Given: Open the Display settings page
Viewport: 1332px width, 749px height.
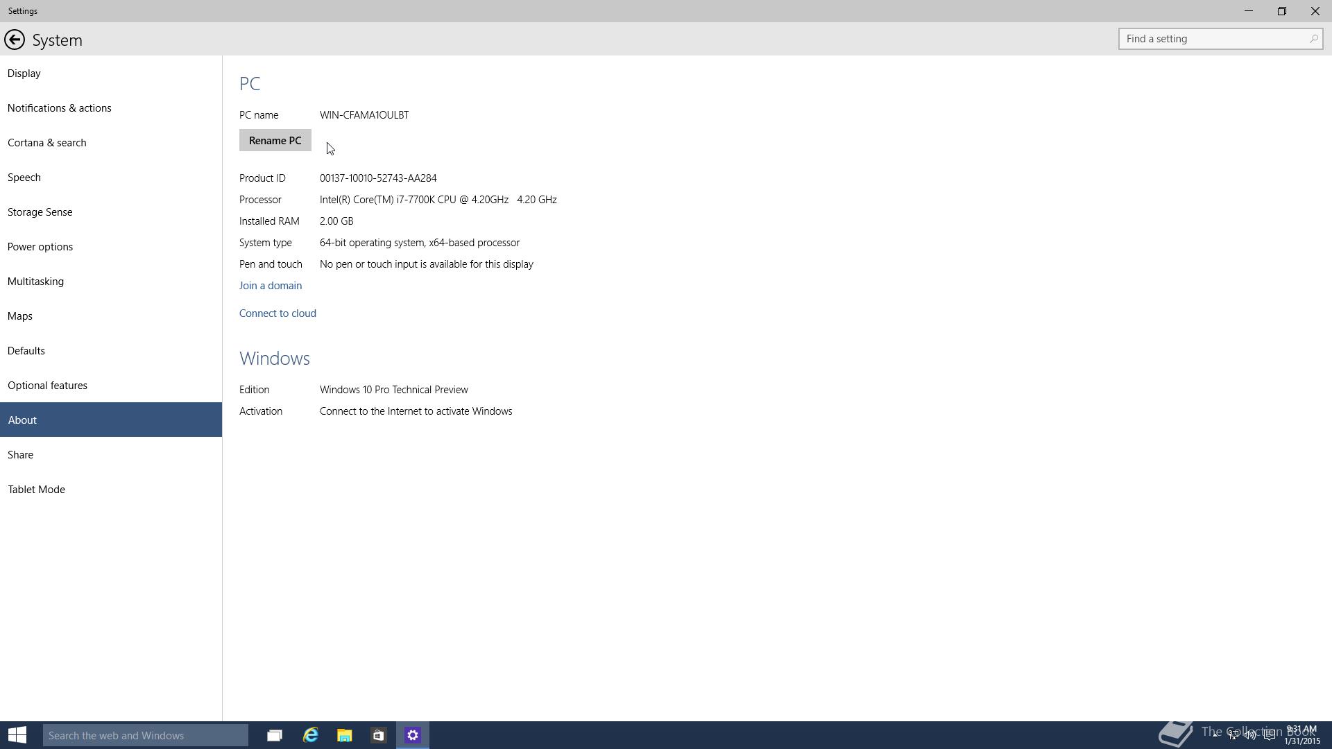Looking at the screenshot, I should click(111, 74).
